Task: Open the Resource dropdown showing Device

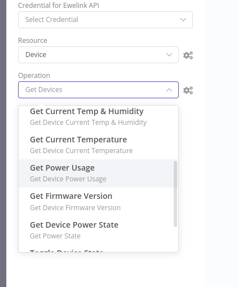Action: pos(98,55)
